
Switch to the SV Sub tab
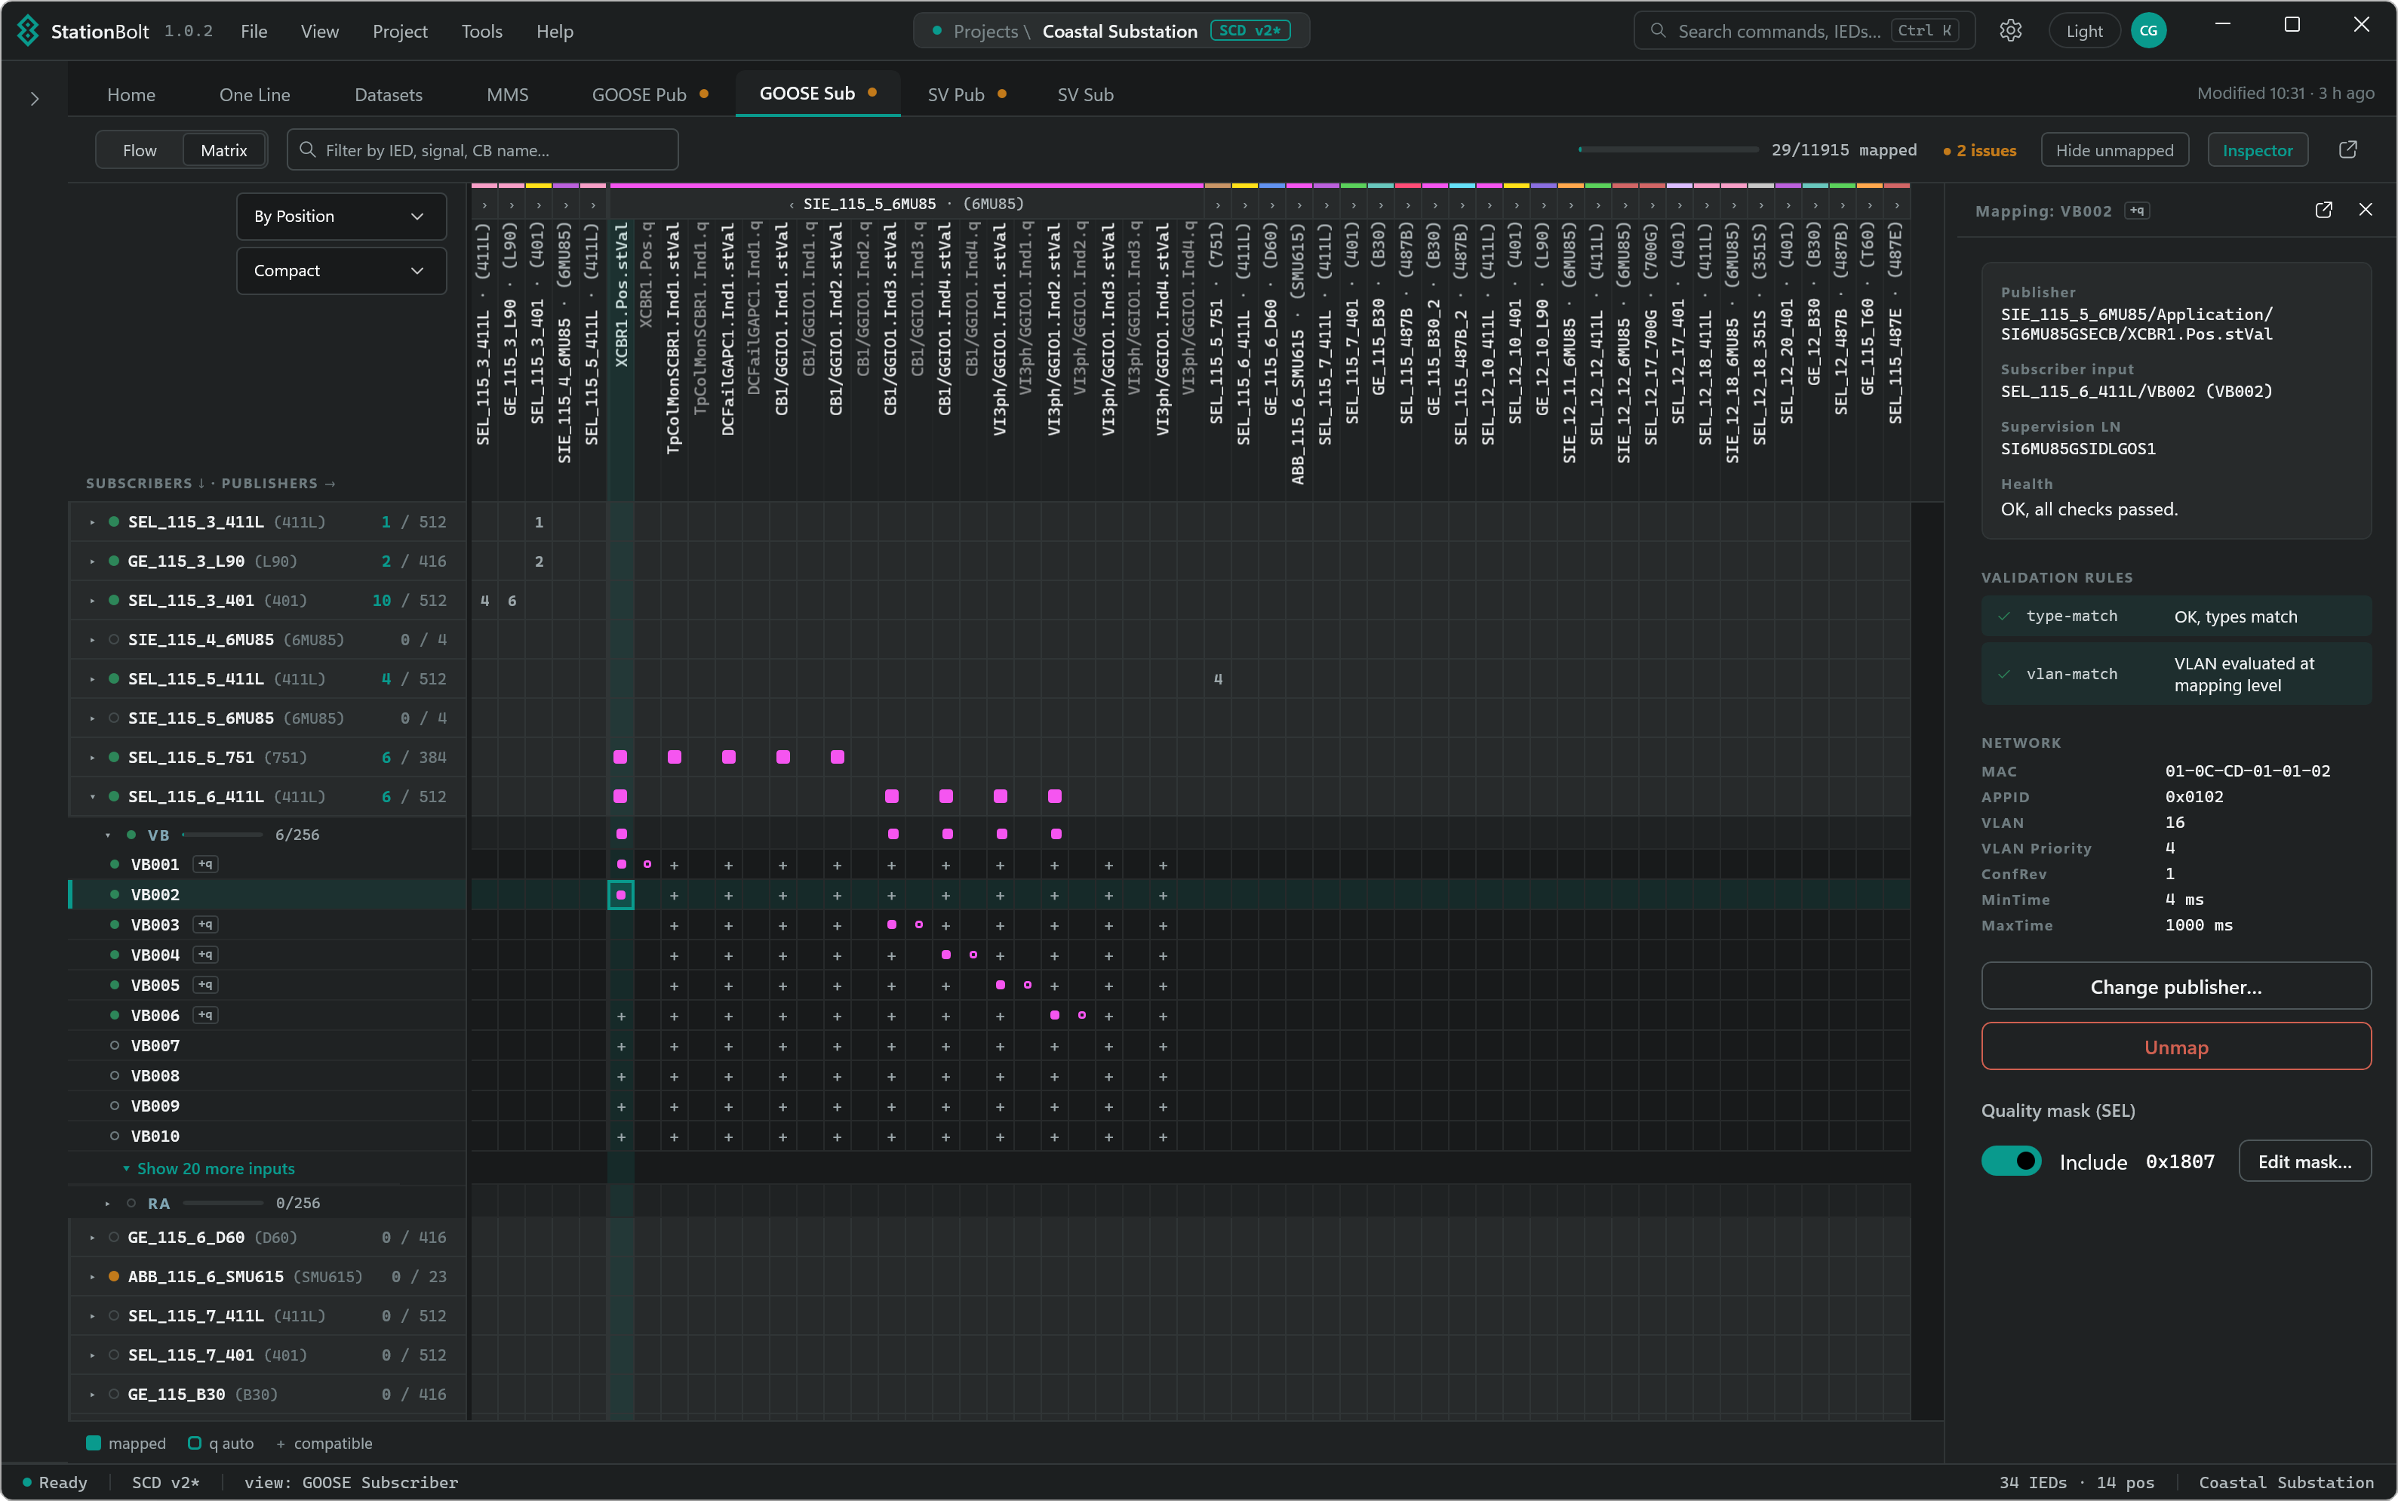(1085, 94)
